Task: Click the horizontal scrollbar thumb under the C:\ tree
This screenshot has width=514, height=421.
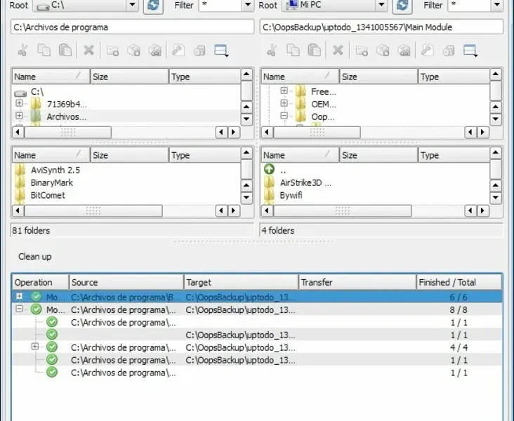Action: [x=68, y=133]
